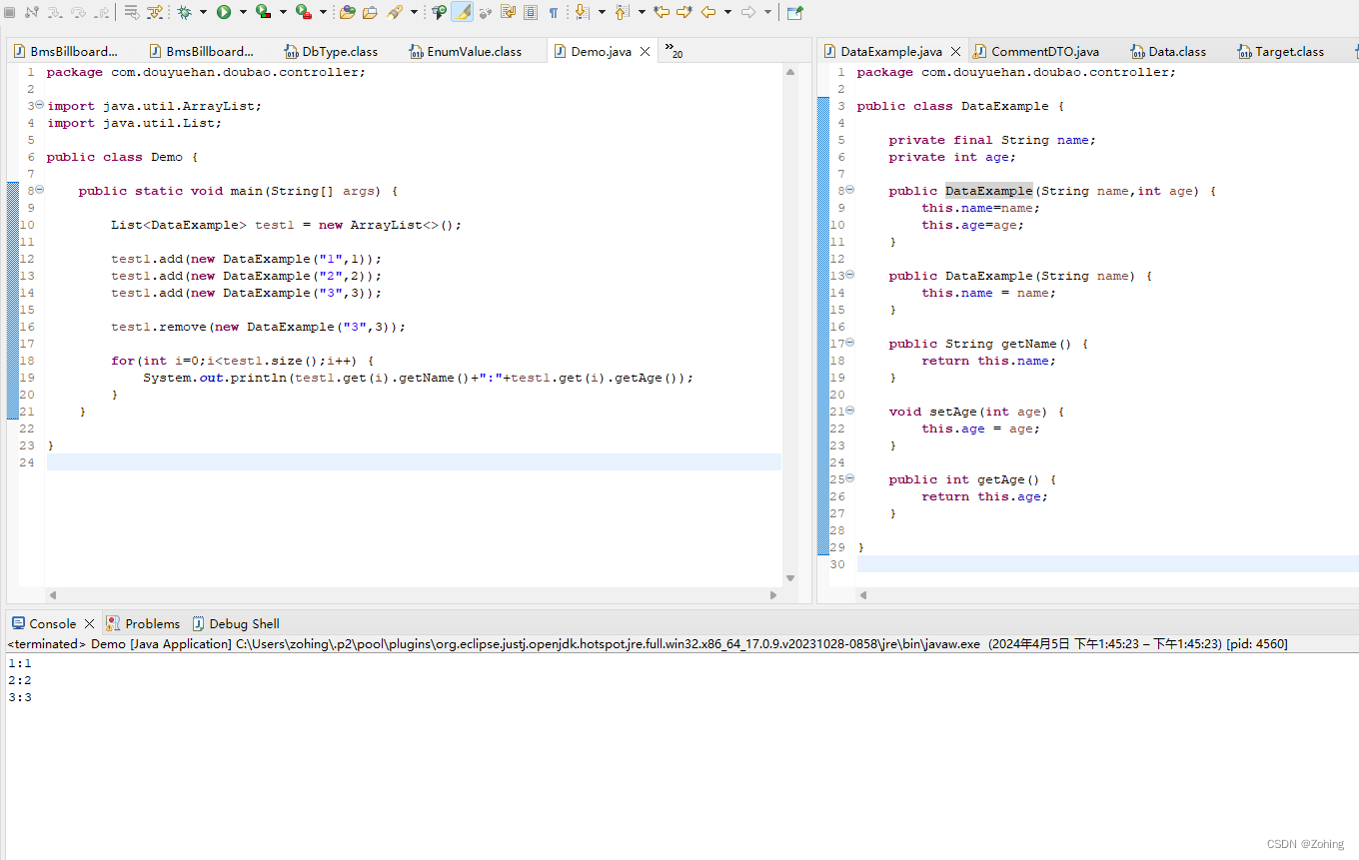Close the DataExample.java tab
This screenshot has width=1359, height=860.
click(956, 51)
